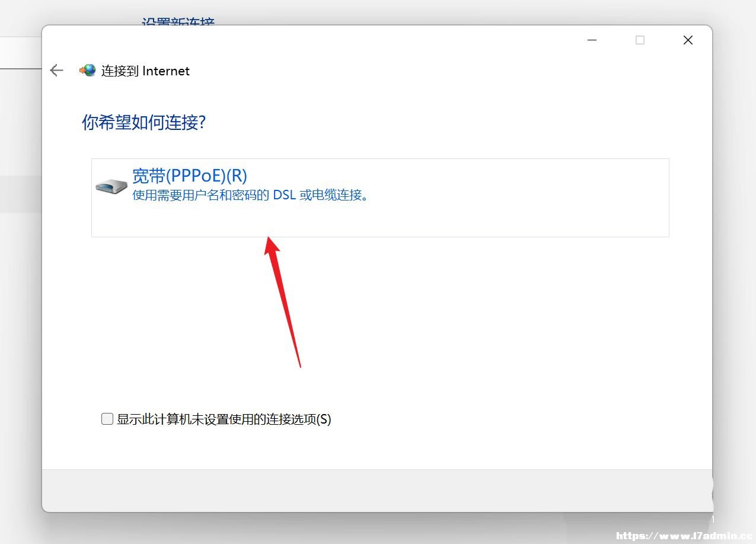This screenshot has width=756, height=544.
Task: Click the 使用需要用户名和密码的 DSL 或电缆连接 description
Action: (x=250, y=195)
